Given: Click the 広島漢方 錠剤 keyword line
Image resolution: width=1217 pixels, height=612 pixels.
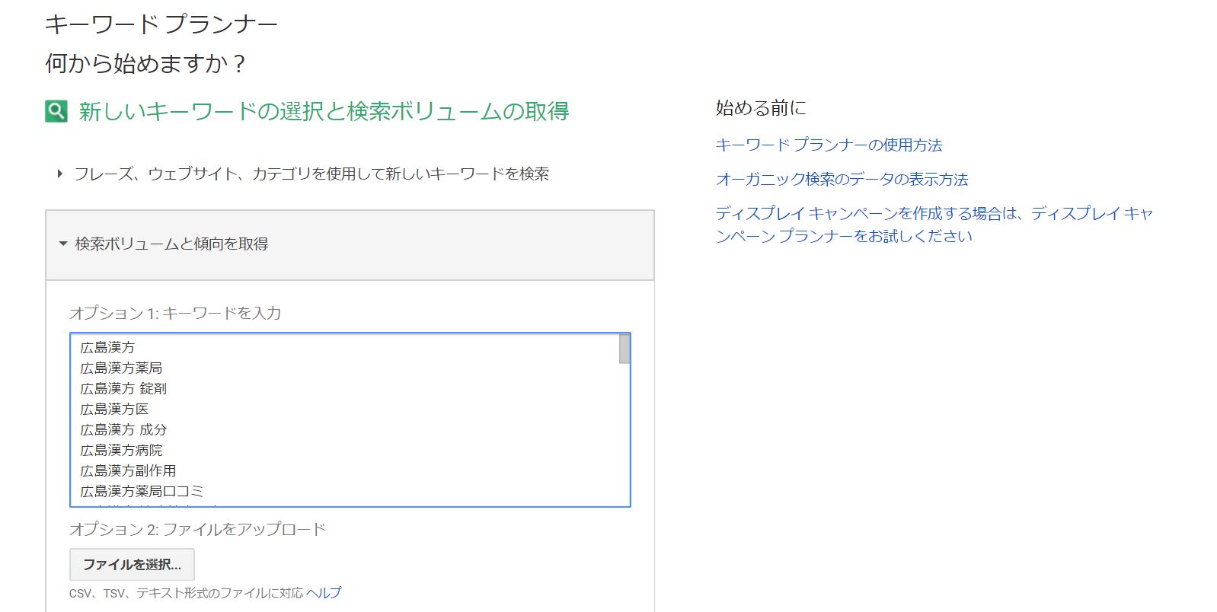Looking at the screenshot, I should [x=123, y=389].
